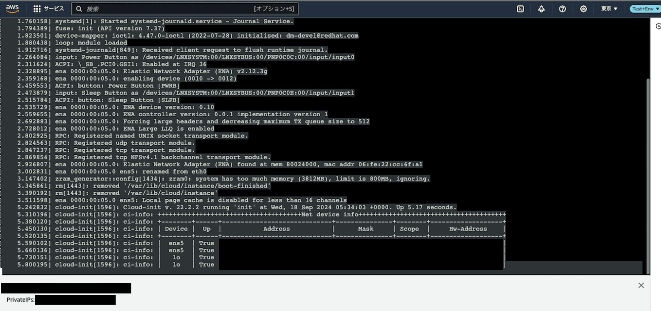
Task: Click the 'PrivateIPs:' label
Action: click(x=20, y=300)
